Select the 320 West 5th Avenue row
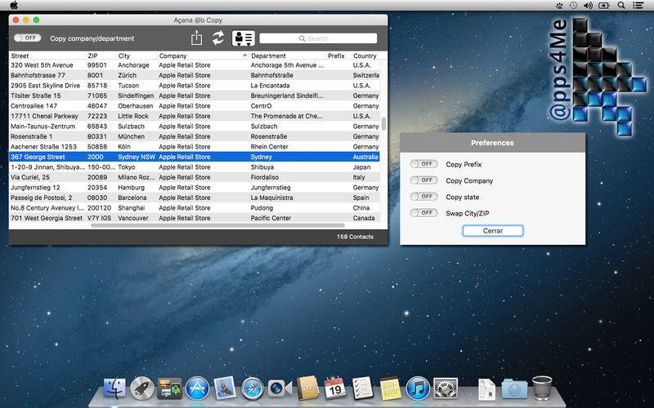This screenshot has width=654, height=408. pyautogui.click(x=195, y=65)
